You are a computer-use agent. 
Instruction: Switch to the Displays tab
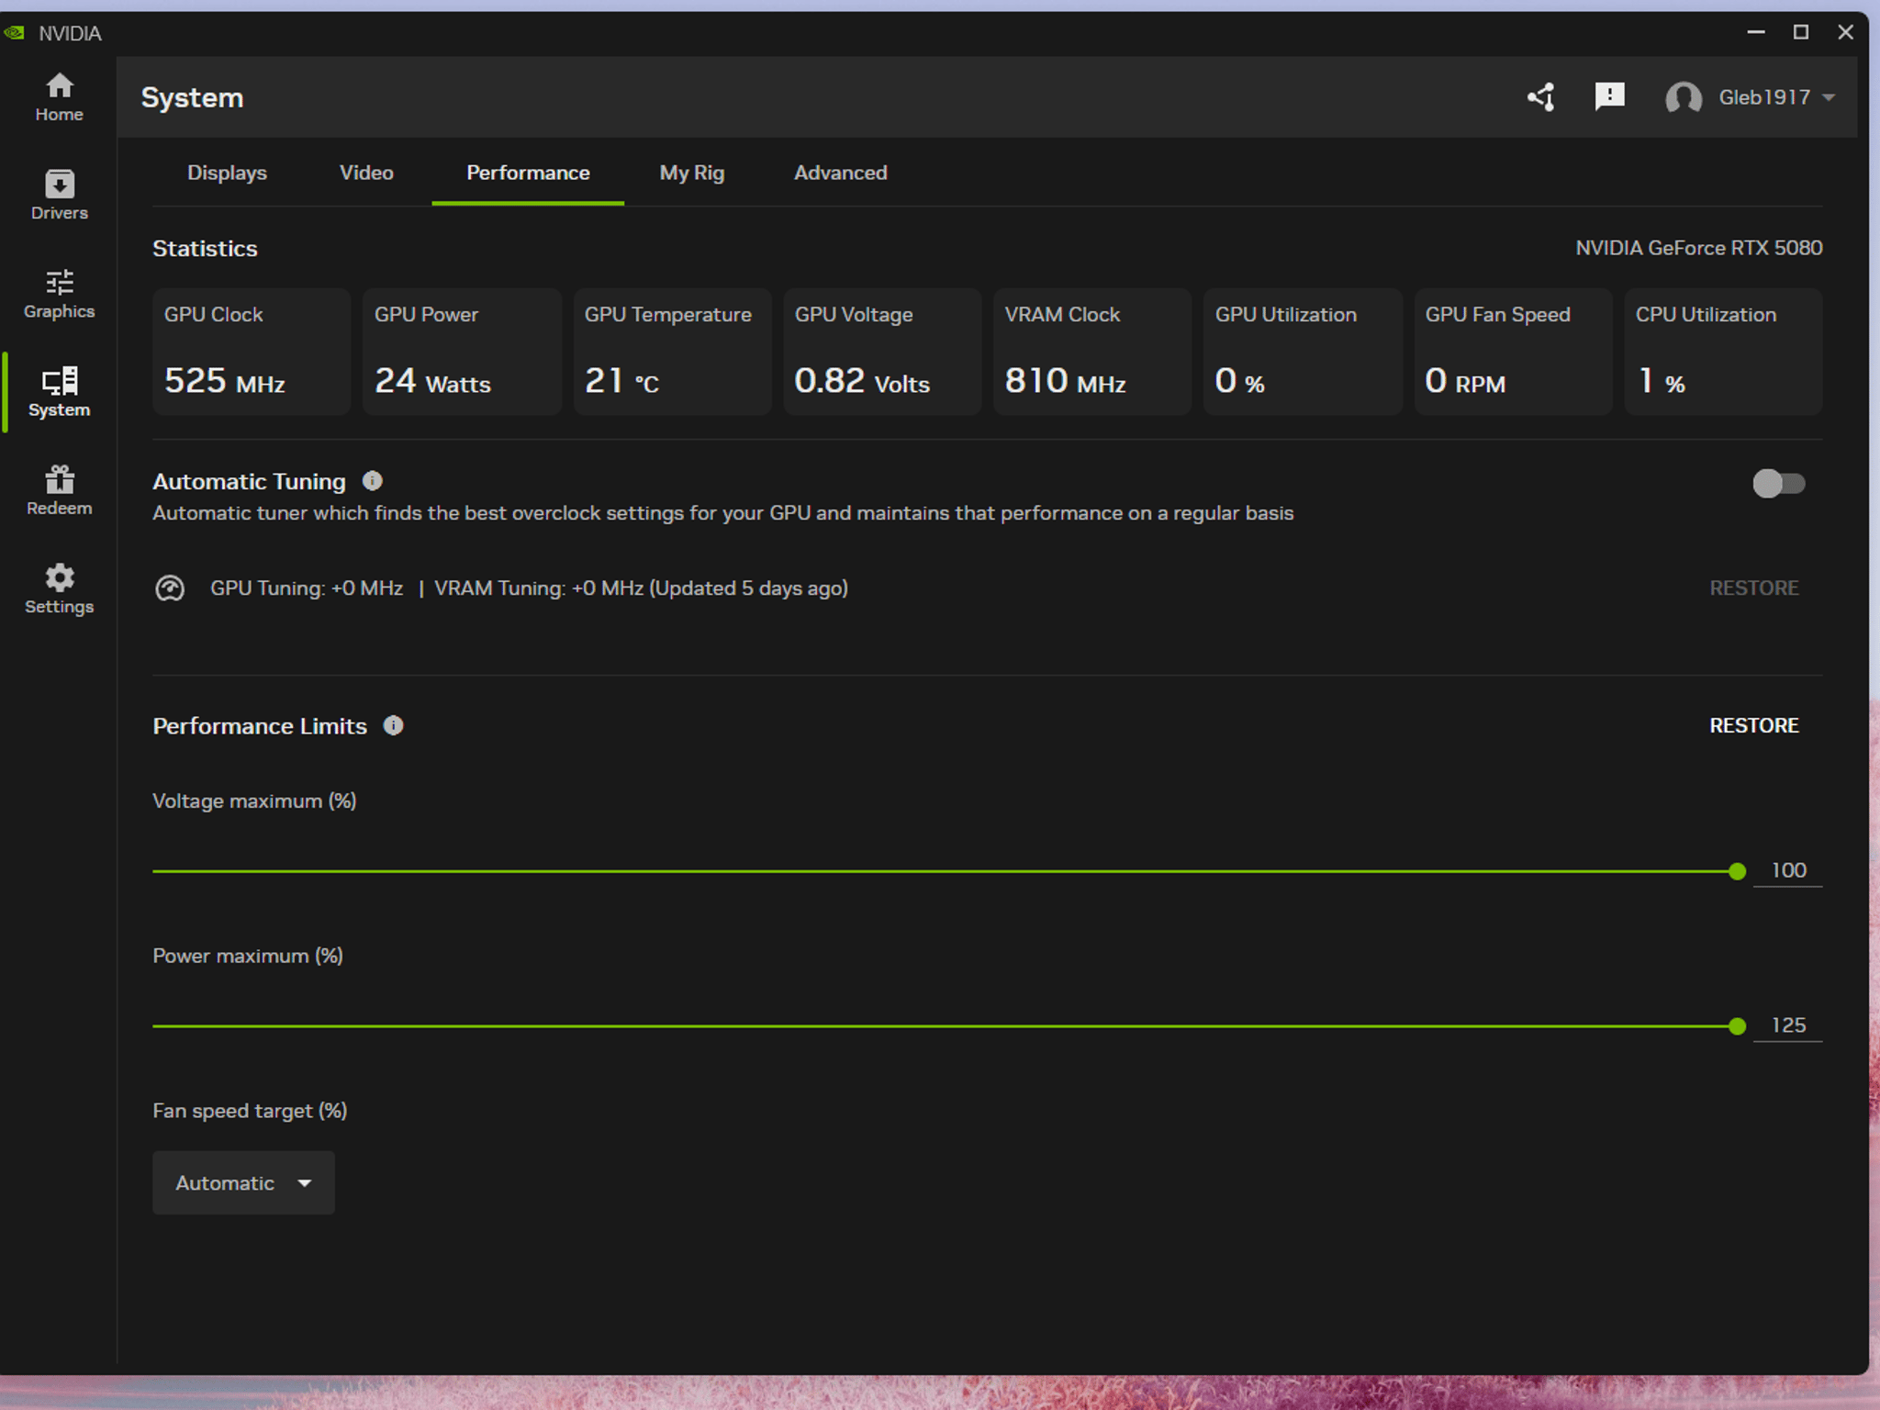(227, 173)
